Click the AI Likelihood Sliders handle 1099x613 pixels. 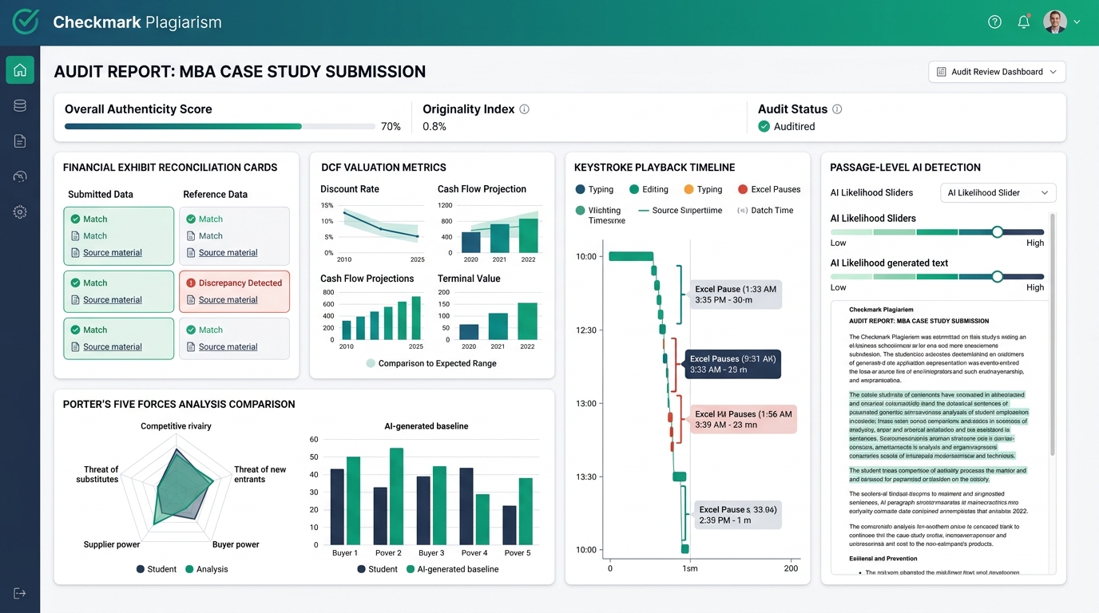click(997, 231)
